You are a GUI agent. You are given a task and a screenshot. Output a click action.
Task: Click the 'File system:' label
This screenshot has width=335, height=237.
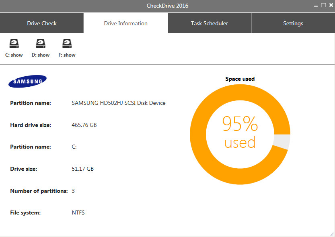click(x=25, y=212)
